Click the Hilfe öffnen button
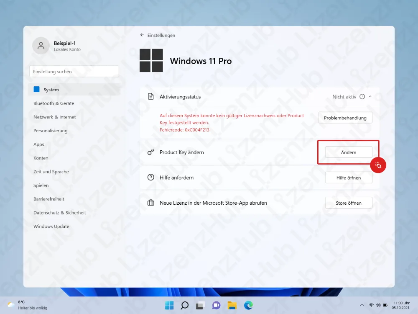 pos(349,178)
